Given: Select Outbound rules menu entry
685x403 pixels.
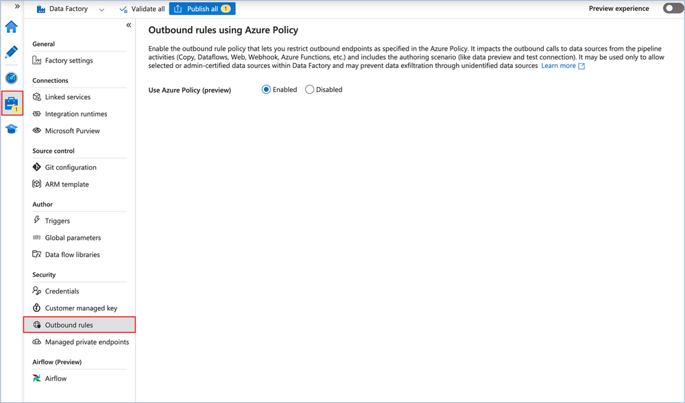Looking at the screenshot, I should [79, 325].
